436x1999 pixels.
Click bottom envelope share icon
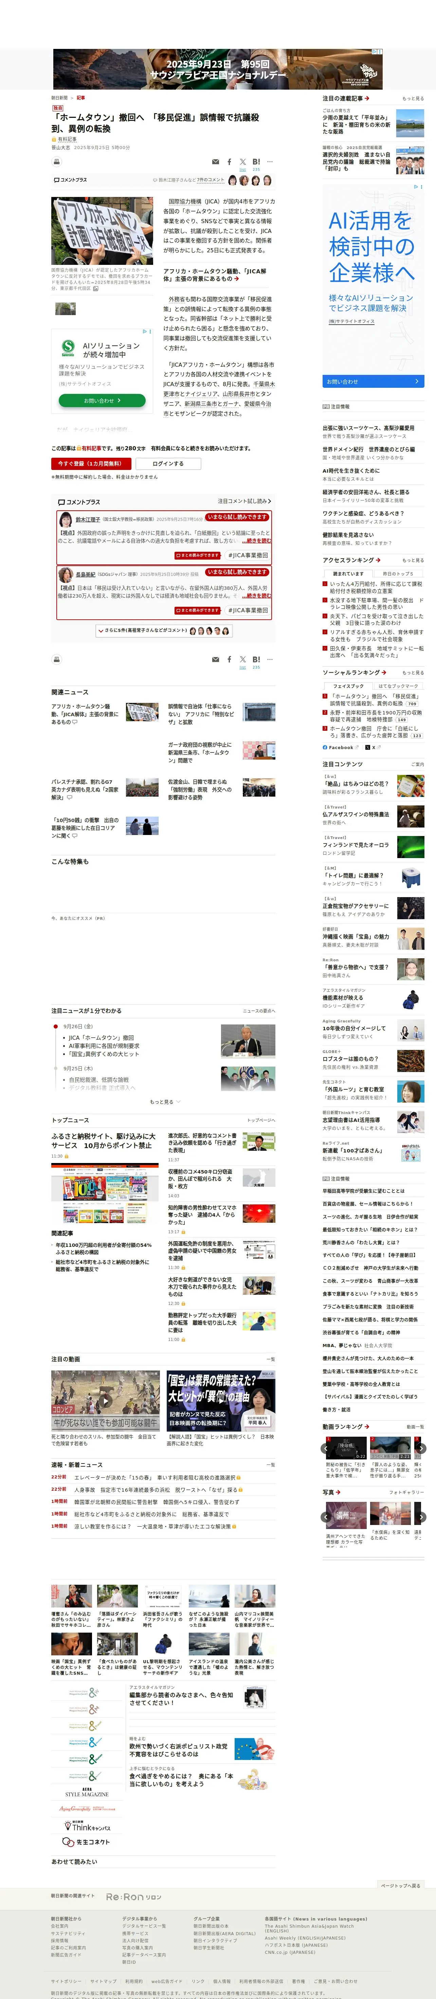pos(216,660)
